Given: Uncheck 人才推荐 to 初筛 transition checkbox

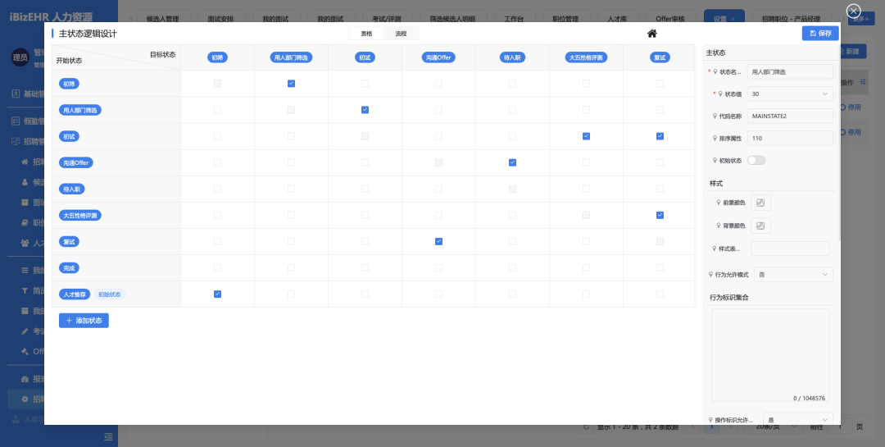Looking at the screenshot, I should (217, 294).
